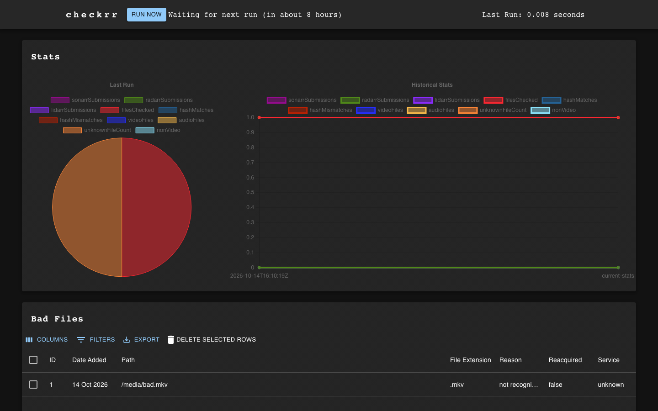658x411 pixels.
Task: Click the File Extension column header
Action: click(471, 360)
